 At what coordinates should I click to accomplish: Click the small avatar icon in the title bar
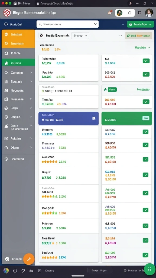(x=130, y=3)
